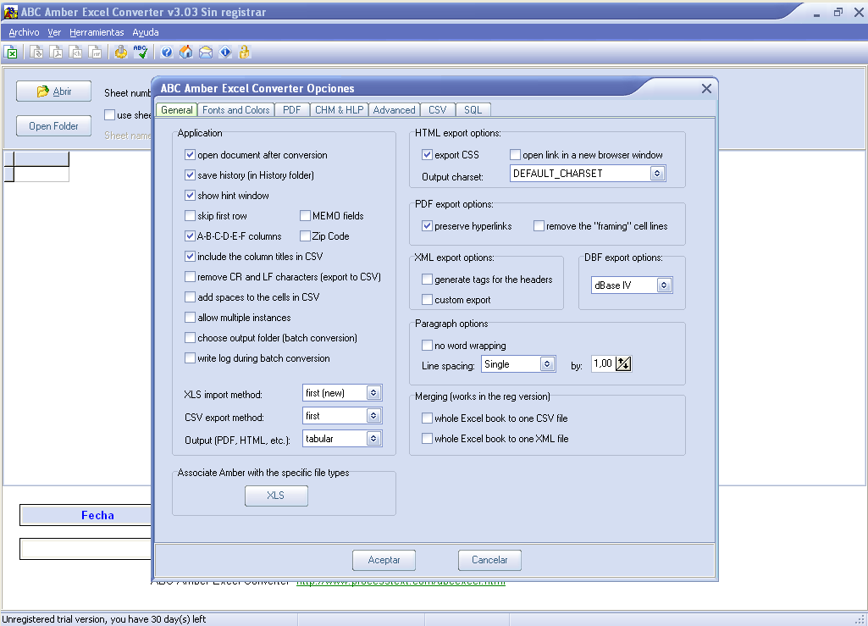Enable add spaces to cells in CSV
Screen dimensions: 868x626
coord(190,297)
